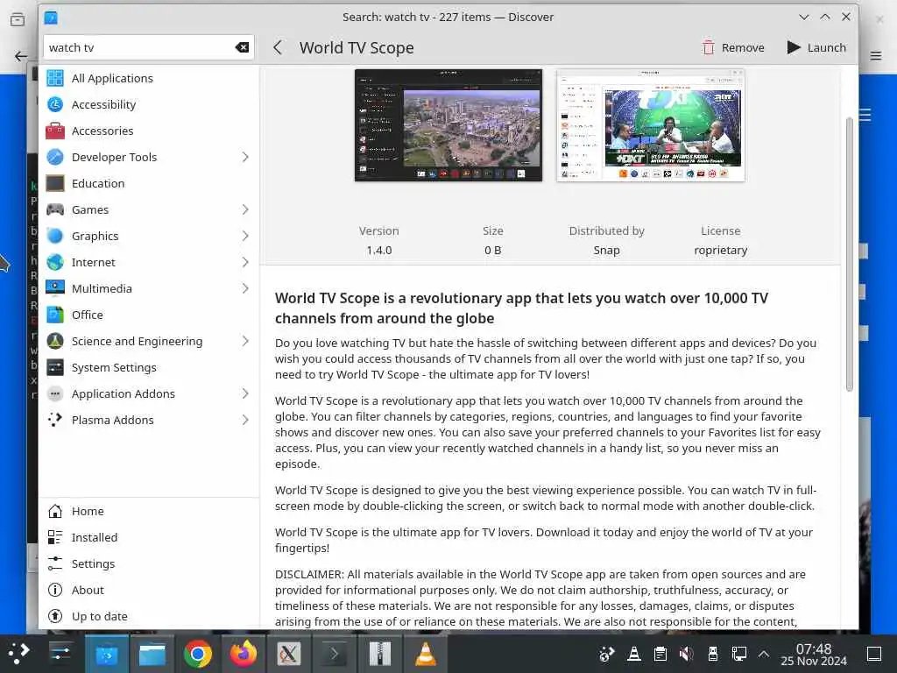Expand Graphics subcategories arrow

coord(245,236)
